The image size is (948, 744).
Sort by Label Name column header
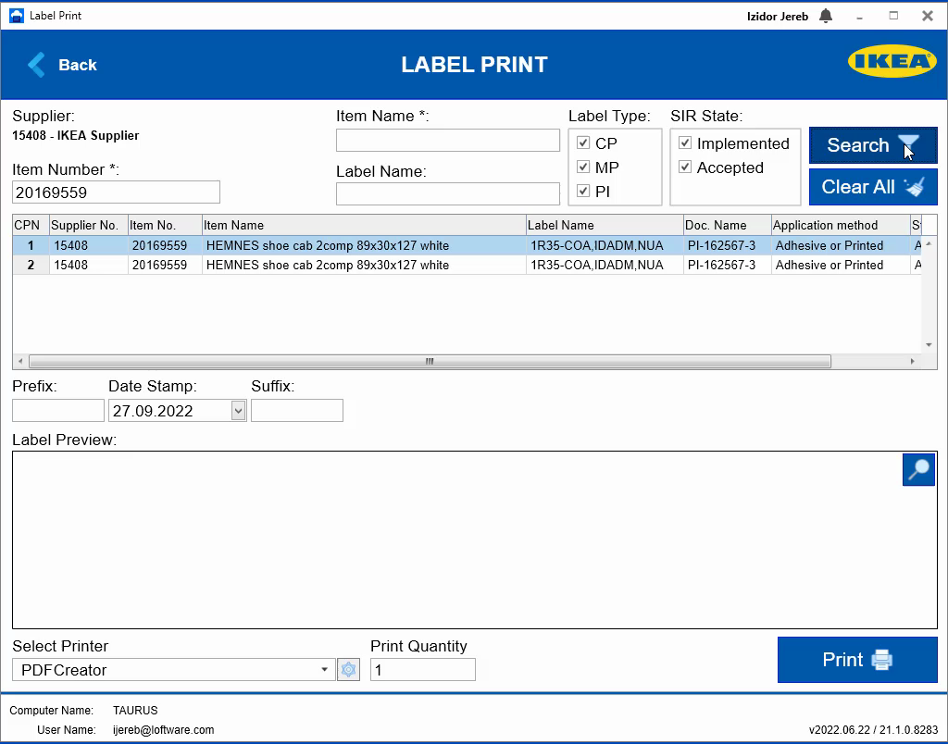click(605, 225)
